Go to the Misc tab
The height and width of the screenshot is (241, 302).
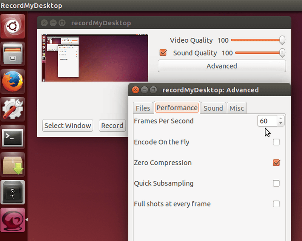coord(237,108)
